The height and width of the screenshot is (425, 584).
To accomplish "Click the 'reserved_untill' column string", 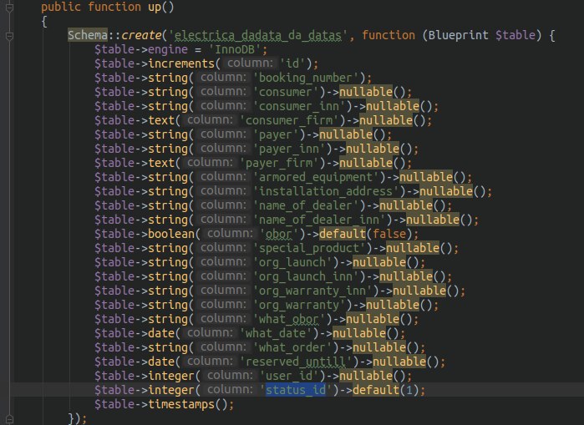I will click(296, 362).
